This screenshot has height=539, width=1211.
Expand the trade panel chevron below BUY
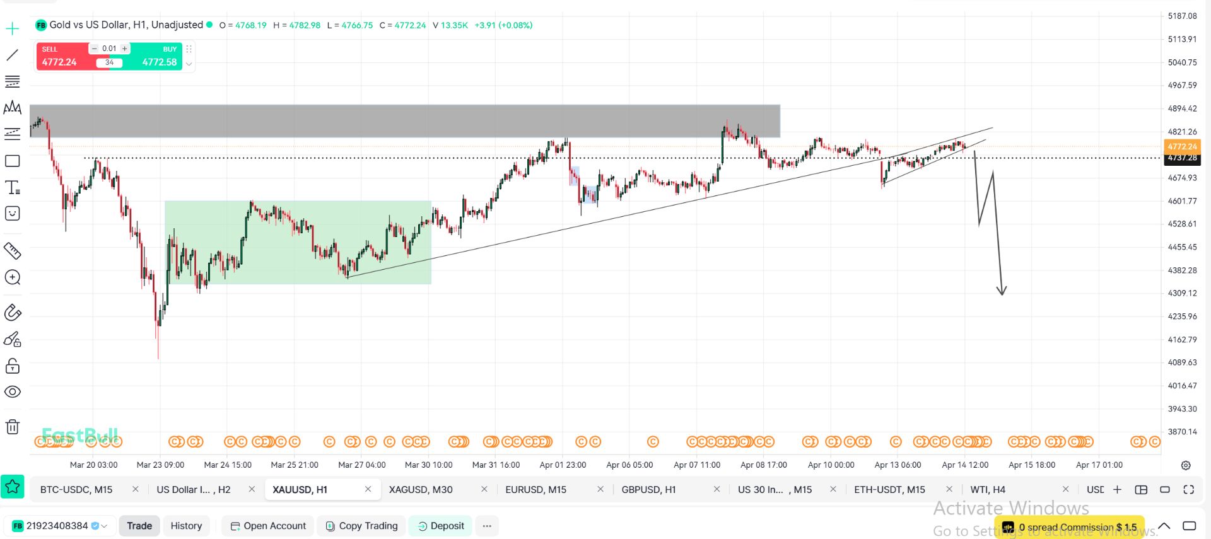pyautogui.click(x=189, y=64)
